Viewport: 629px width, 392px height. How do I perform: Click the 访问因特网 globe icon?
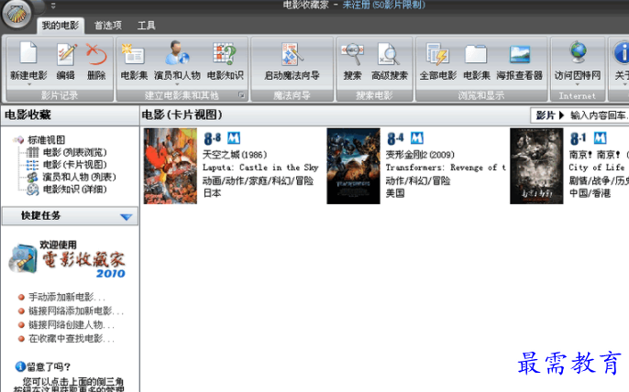coord(579,52)
